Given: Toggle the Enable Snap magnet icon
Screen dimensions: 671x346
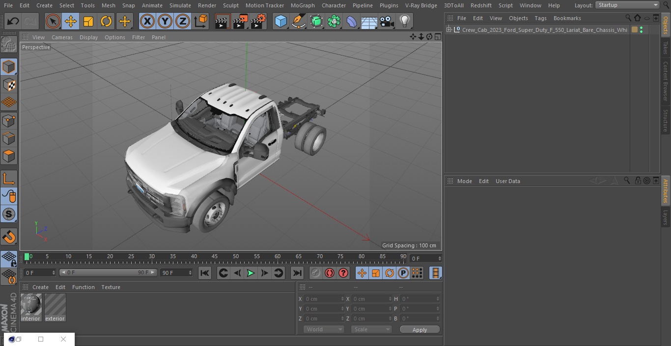Looking at the screenshot, I should (x=9, y=237).
